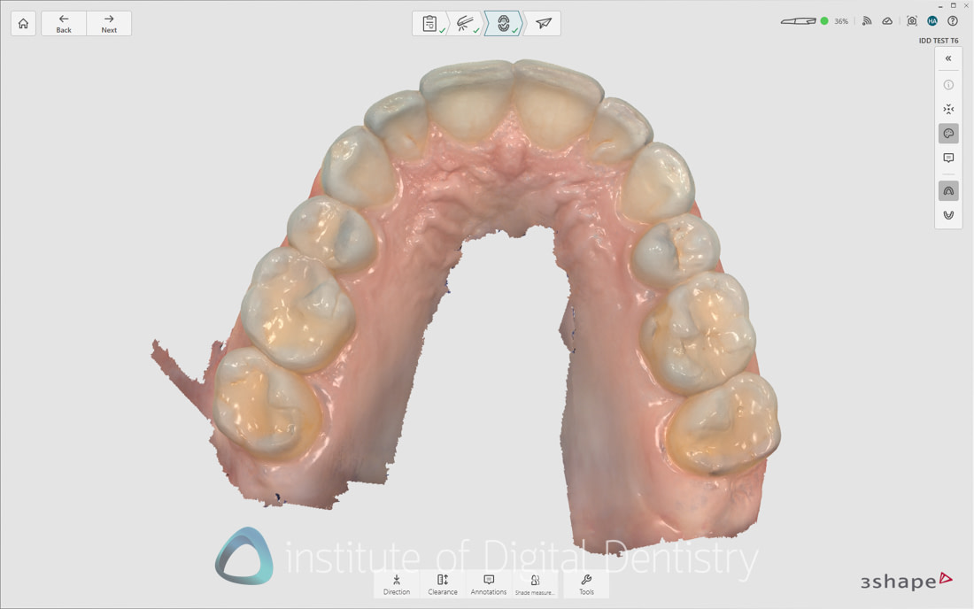Viewport: 974px width, 609px height.
Task: Select the Direction tool
Action: click(397, 584)
